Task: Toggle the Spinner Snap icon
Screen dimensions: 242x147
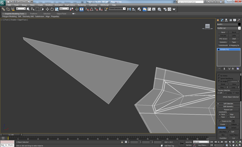Action: 101,9
